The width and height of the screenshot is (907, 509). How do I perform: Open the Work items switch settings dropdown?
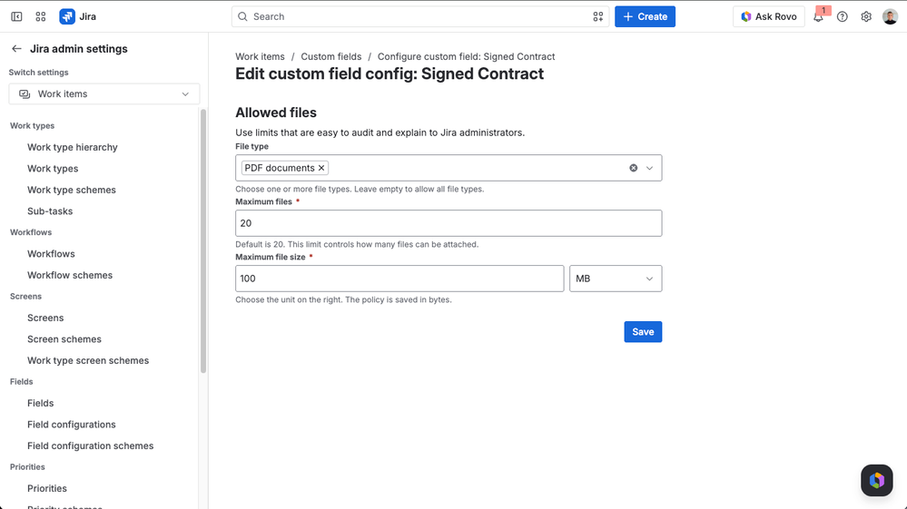(104, 94)
